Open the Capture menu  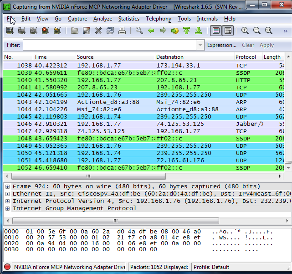click(77, 19)
